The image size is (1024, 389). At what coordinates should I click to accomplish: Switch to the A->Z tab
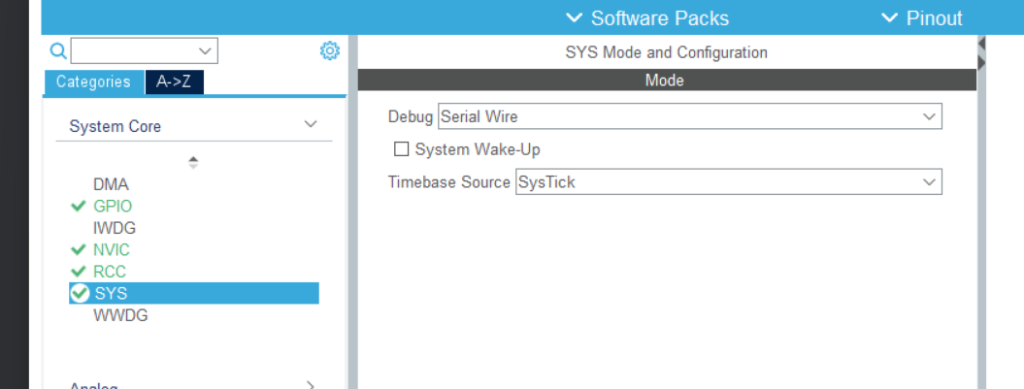[174, 81]
